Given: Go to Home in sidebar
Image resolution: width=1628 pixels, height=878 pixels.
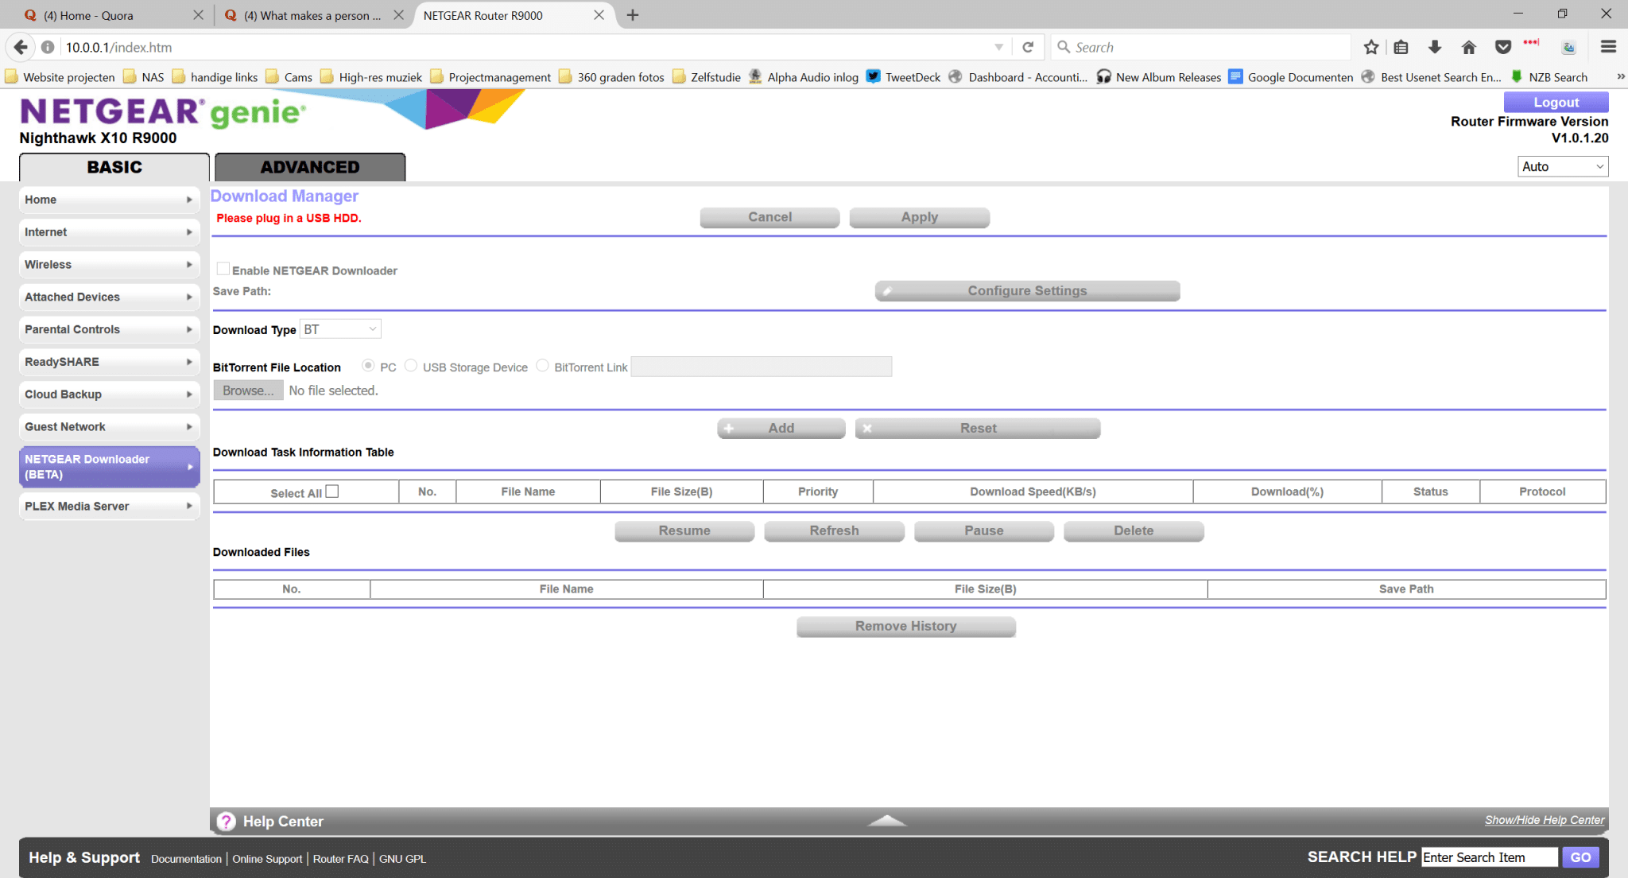Looking at the screenshot, I should coord(109,200).
